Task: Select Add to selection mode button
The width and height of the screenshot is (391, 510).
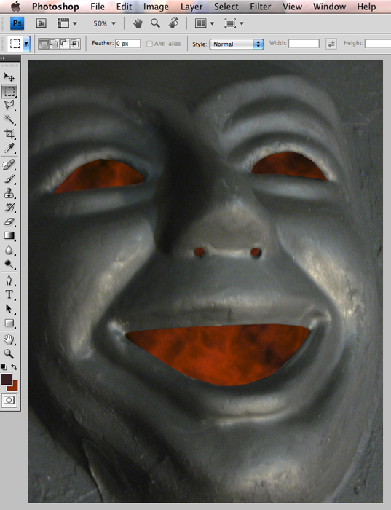Action: [54, 43]
